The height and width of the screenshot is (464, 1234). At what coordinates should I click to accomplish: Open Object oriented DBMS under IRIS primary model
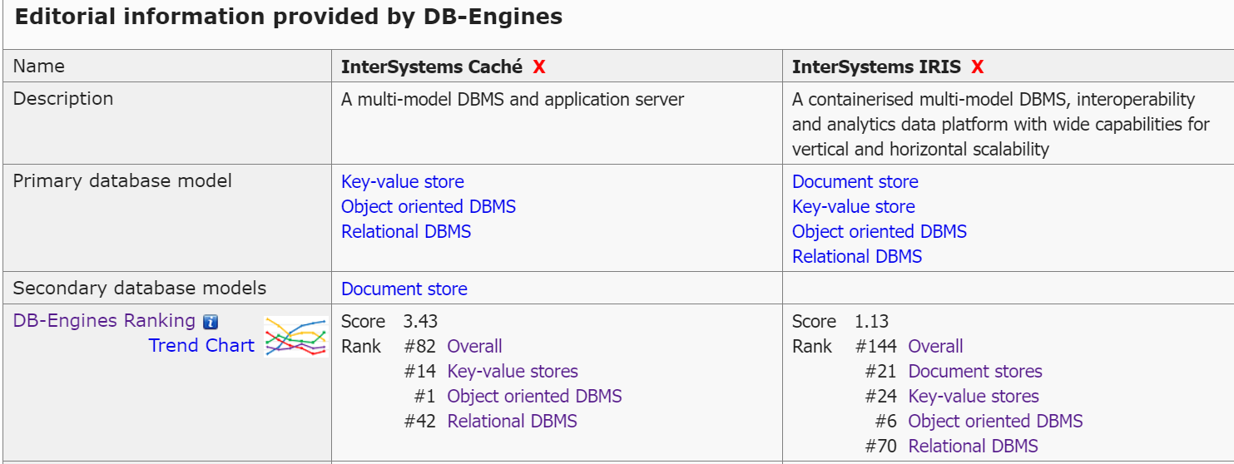(x=880, y=232)
